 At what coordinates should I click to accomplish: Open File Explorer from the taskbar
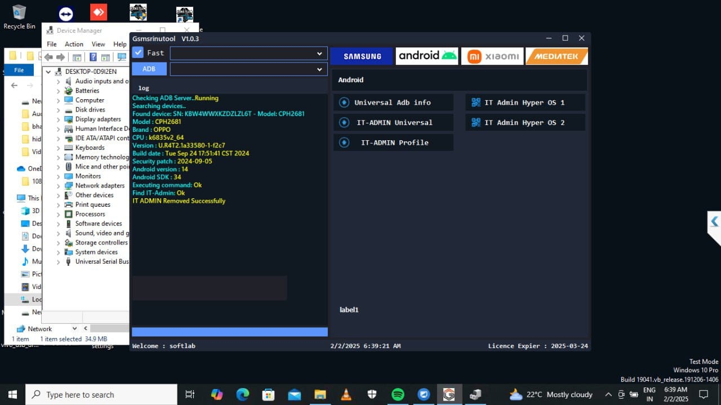coord(320,394)
